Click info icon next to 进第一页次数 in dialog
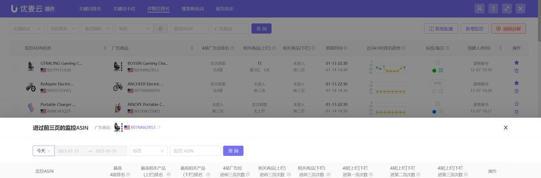Image resolution: width=541 pixels, height=178 pixels. (371, 174)
